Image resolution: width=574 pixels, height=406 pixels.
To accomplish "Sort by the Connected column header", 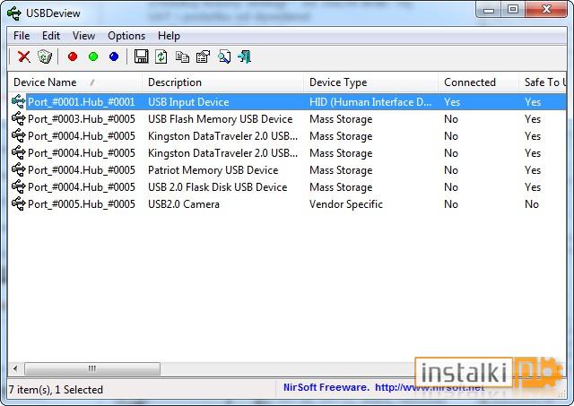I will pos(478,82).
